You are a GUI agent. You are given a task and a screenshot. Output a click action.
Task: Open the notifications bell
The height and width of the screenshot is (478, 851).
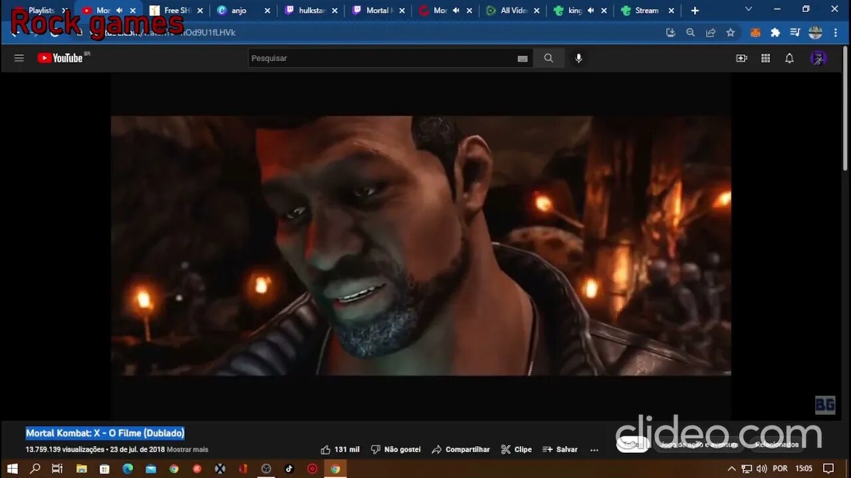coord(789,58)
